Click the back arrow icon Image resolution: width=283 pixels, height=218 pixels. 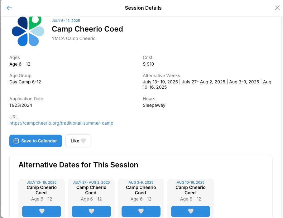click(9, 8)
